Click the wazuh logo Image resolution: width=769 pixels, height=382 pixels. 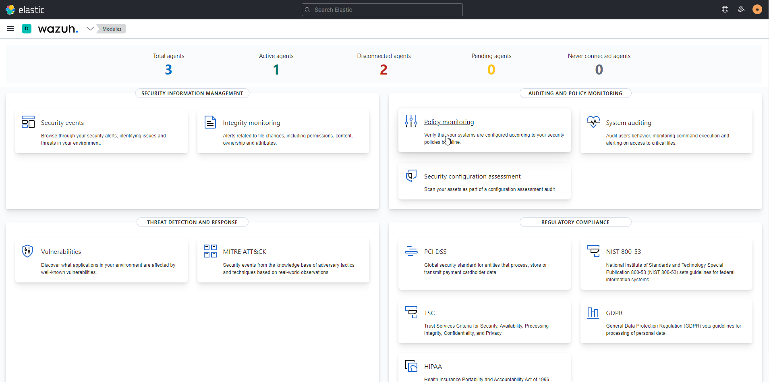pyautogui.click(x=58, y=29)
